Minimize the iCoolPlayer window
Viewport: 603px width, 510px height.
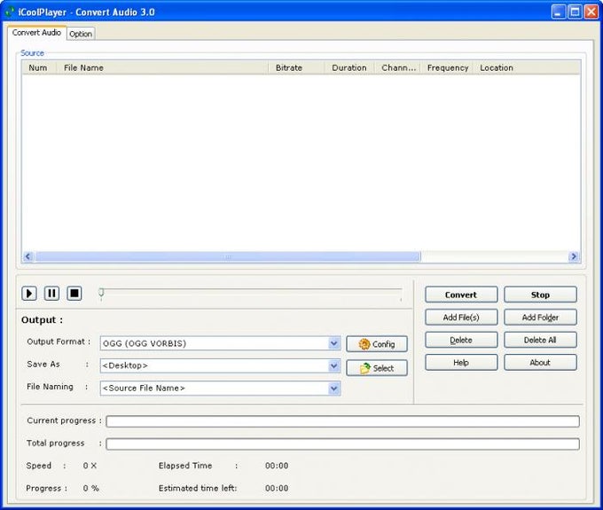[x=559, y=12]
